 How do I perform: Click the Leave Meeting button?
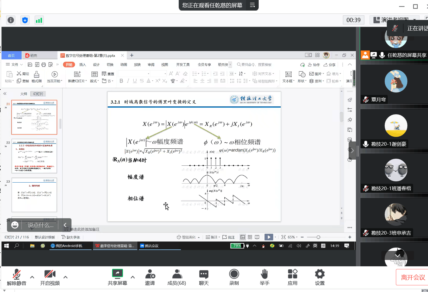(413, 277)
